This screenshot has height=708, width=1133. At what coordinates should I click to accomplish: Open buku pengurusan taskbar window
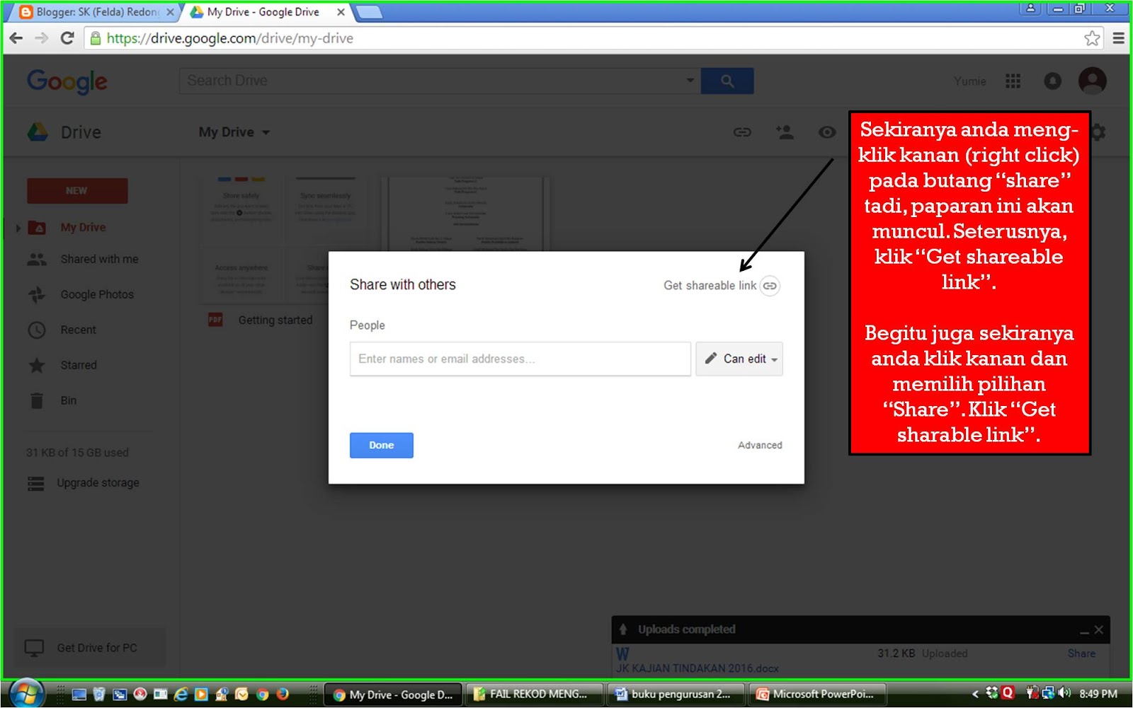pyautogui.click(x=676, y=695)
